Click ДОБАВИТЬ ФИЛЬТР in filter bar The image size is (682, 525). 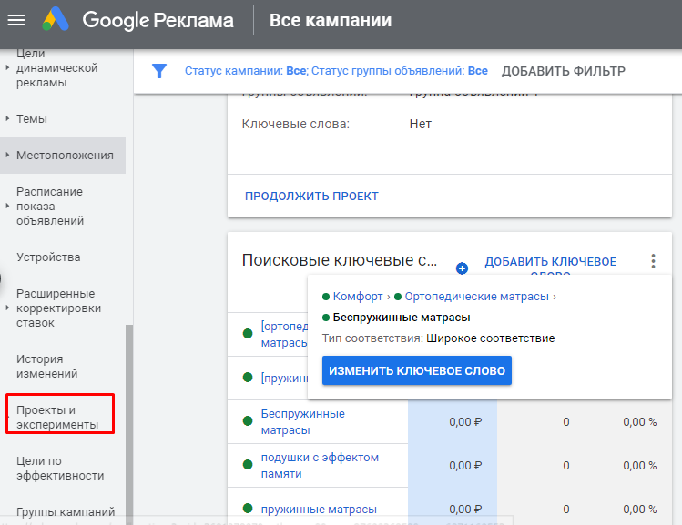click(x=563, y=71)
